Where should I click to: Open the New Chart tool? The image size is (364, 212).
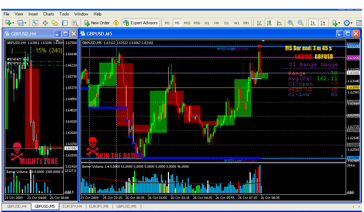click(8, 23)
